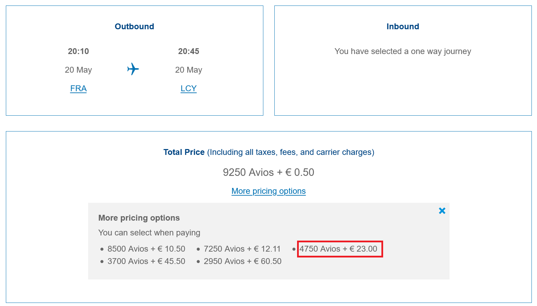Click the 9250 Avios + € 0.50 total price

[268, 172]
